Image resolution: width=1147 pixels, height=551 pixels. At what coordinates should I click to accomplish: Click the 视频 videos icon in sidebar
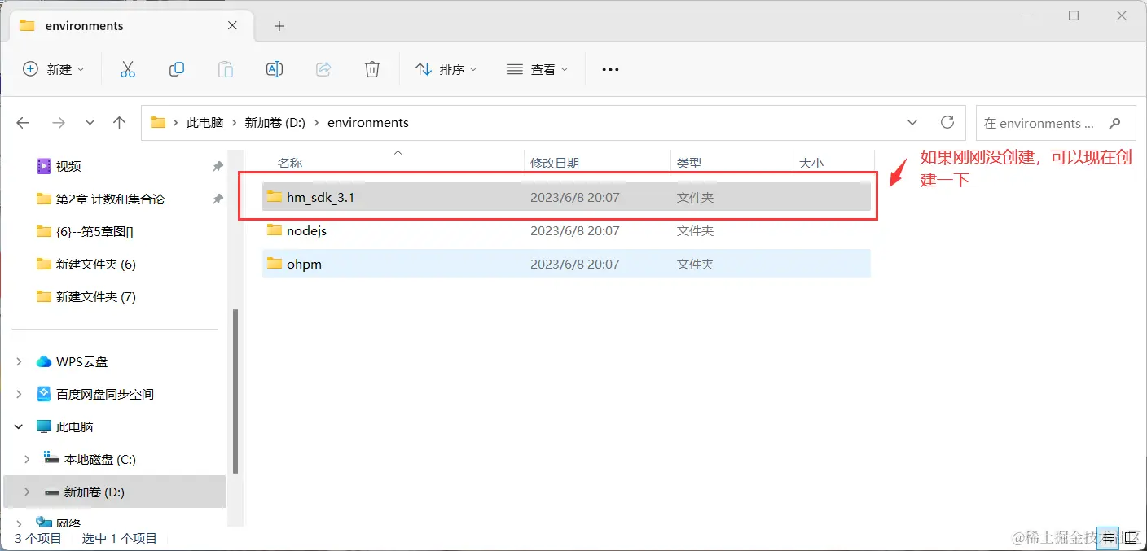pyautogui.click(x=44, y=166)
